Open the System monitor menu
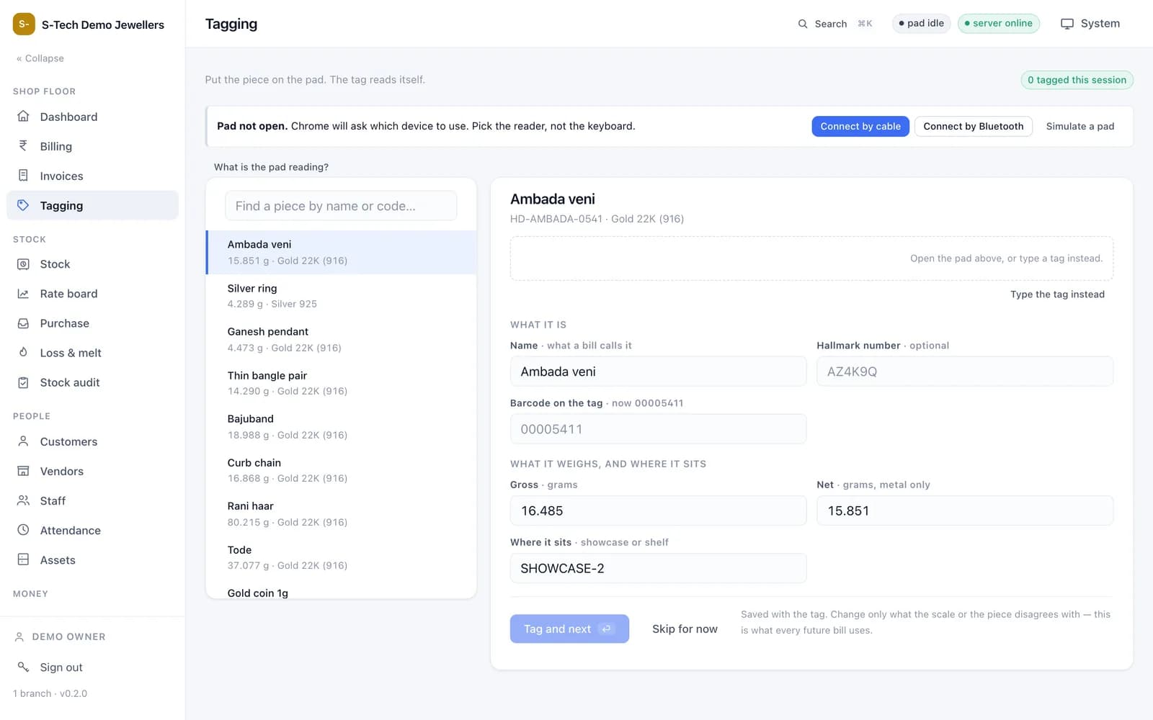 click(x=1090, y=24)
